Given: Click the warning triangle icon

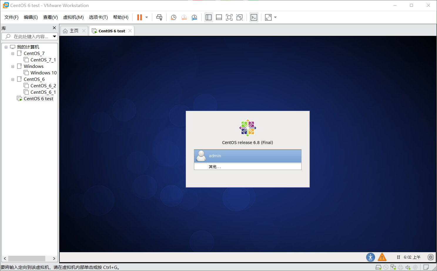Looking at the screenshot, I should point(382,257).
